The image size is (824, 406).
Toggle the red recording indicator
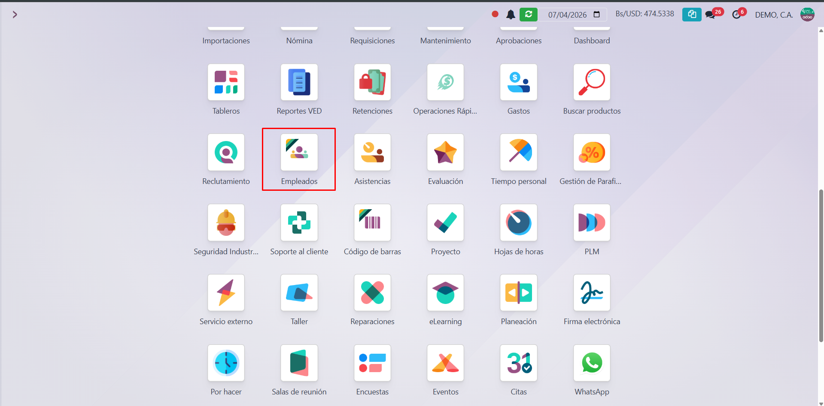tap(495, 14)
